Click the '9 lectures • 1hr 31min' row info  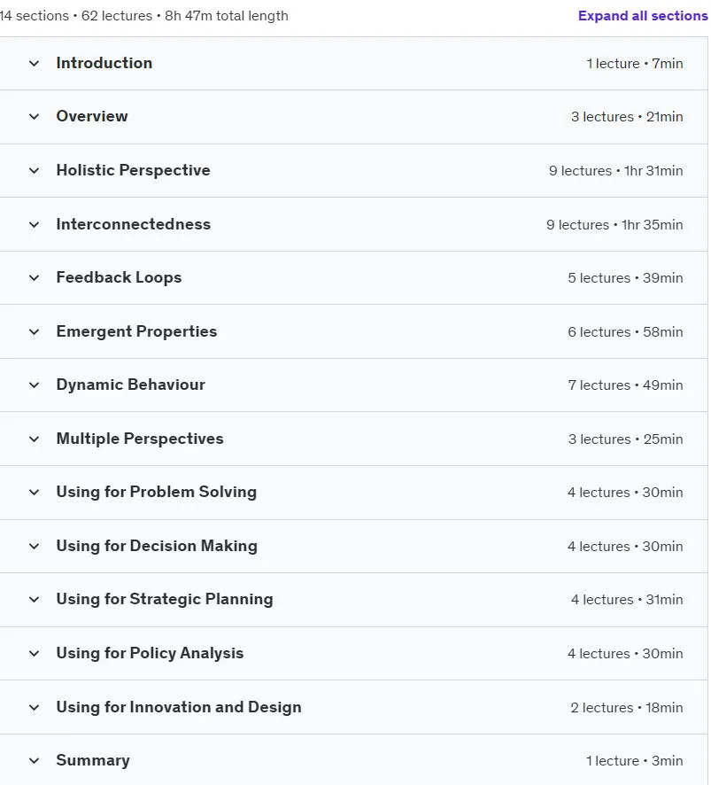click(x=615, y=171)
